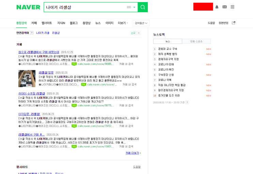253x174 pixels.
Task: Open the services grid icon
Action: point(233,7)
